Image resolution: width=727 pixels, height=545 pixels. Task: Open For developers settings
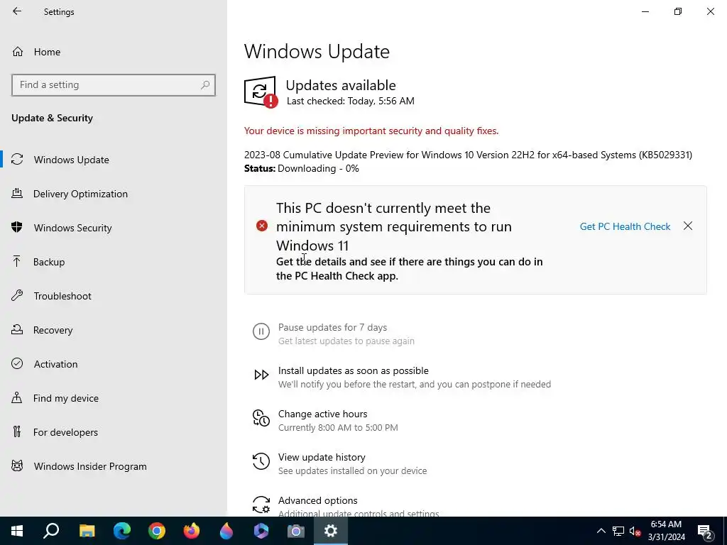click(65, 432)
